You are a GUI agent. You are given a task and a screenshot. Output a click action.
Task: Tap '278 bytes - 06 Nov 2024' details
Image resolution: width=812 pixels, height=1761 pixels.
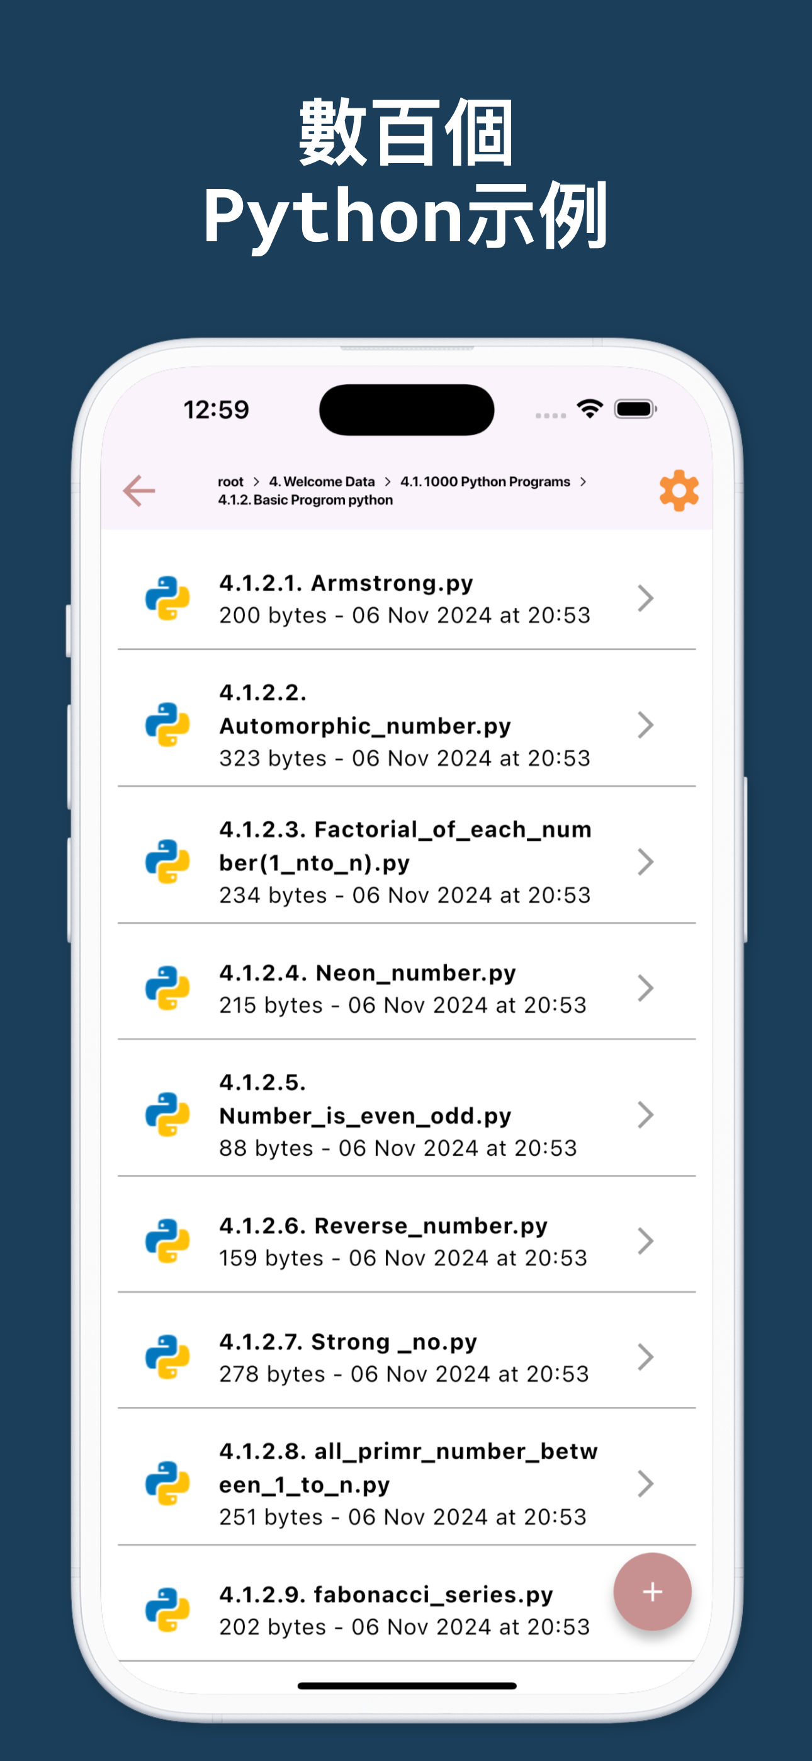coord(404,1374)
